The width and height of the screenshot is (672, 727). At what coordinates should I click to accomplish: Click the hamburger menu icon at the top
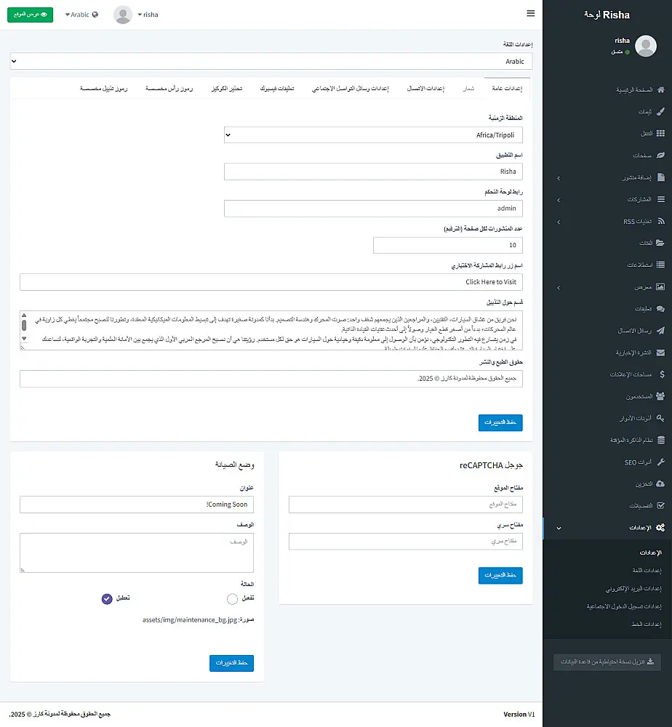pos(530,13)
